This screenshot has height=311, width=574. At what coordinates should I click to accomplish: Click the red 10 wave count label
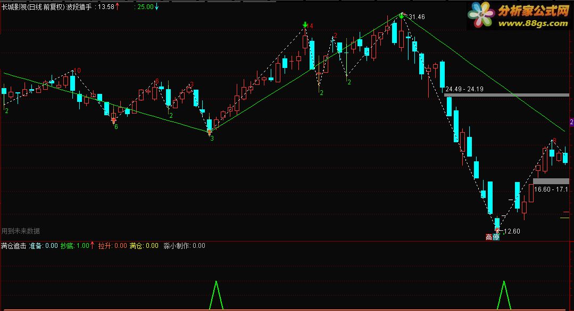coord(77,71)
